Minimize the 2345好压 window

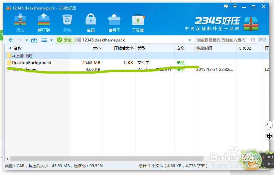tap(244, 7)
